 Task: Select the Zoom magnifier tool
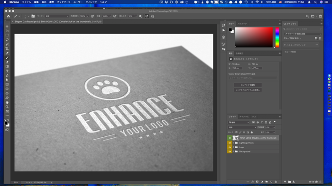pyautogui.click(x=7, y=107)
